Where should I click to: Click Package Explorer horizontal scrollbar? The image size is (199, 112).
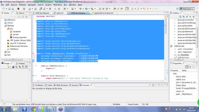[x=13, y=59]
